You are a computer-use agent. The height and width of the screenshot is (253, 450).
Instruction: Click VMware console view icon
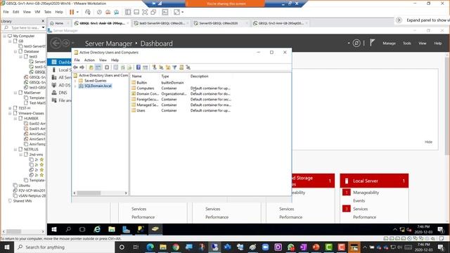coord(165,12)
